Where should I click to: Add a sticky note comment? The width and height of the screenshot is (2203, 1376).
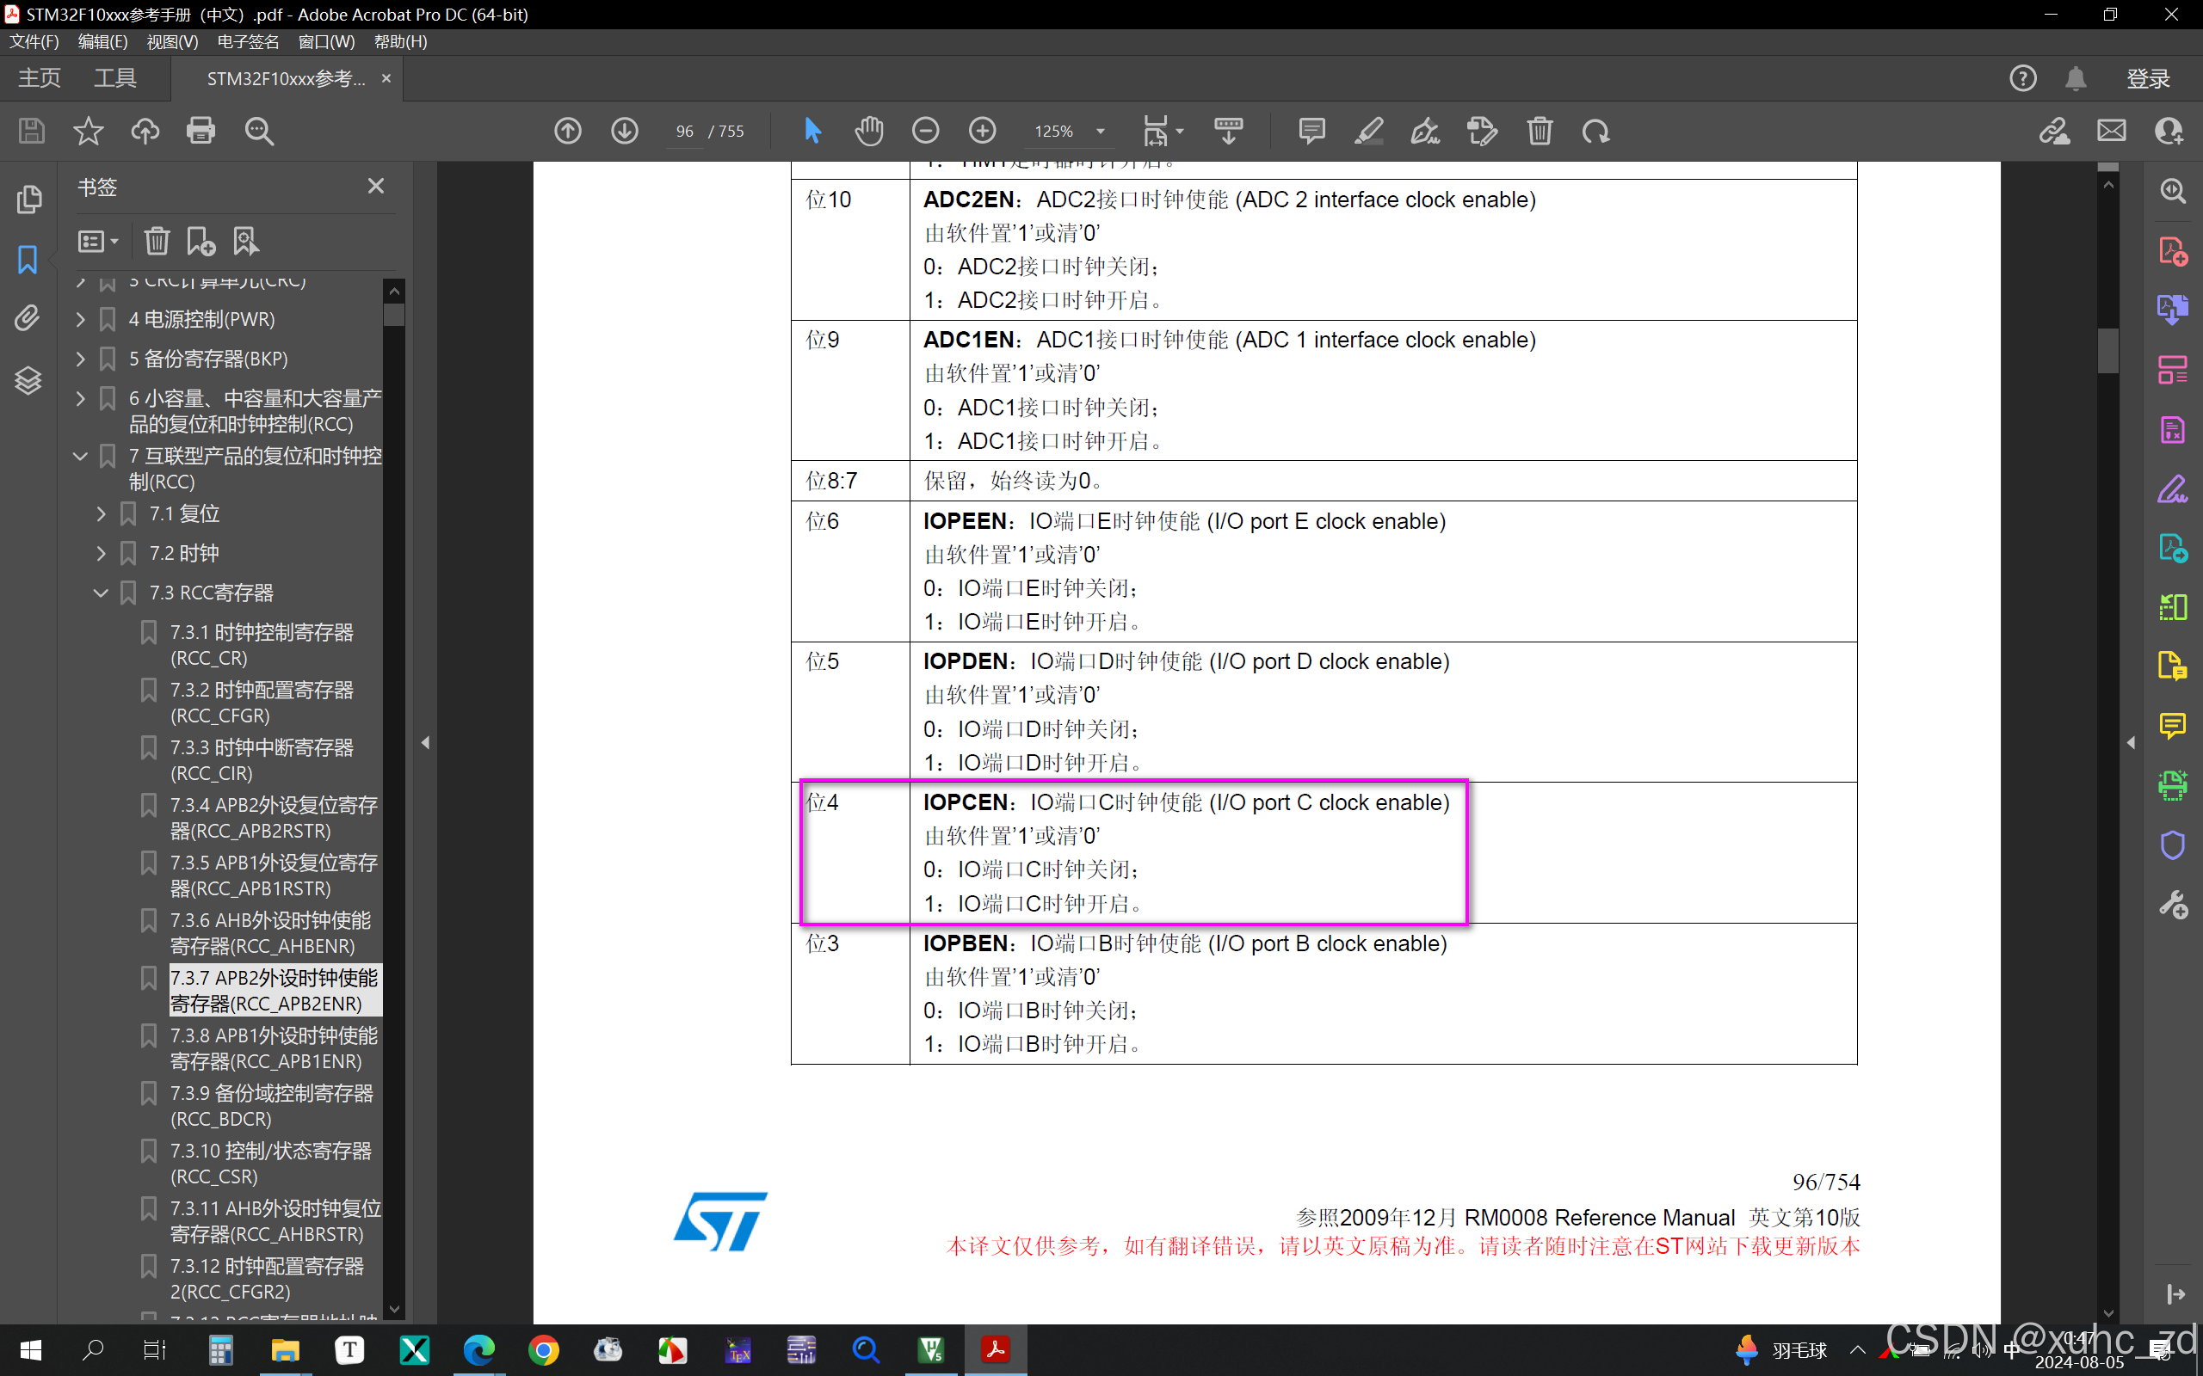point(1311,131)
